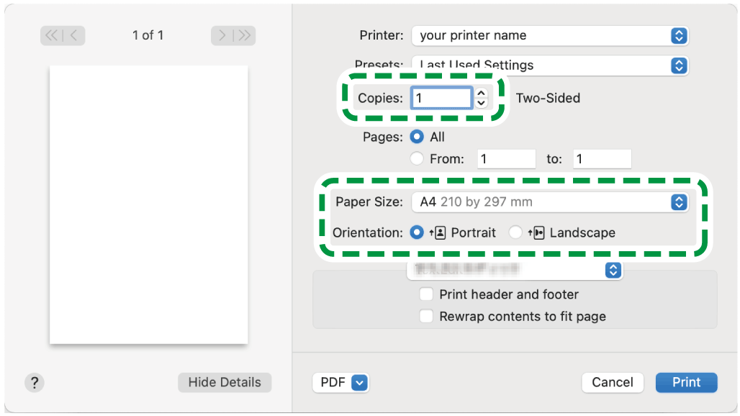
Task: Go to next page arrow
Action: point(222,35)
